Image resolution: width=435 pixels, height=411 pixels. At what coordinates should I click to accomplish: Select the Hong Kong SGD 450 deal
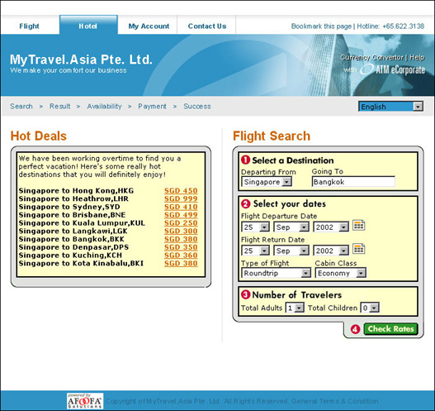181,191
